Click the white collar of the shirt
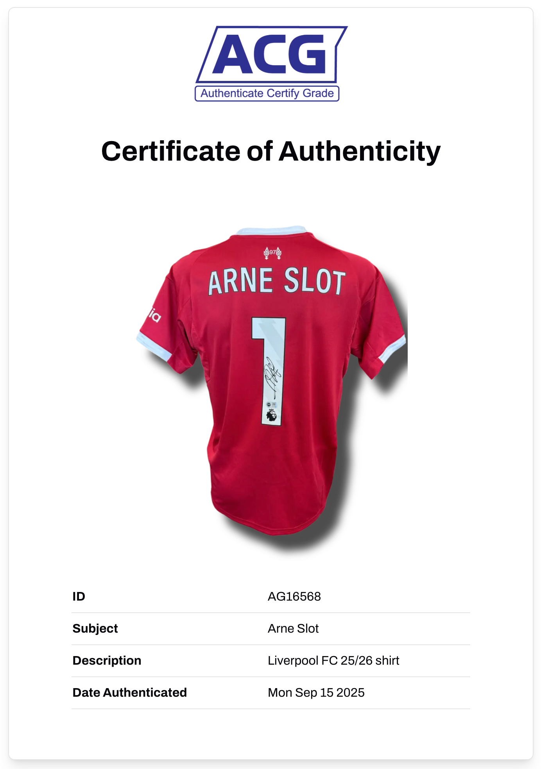The width and height of the screenshot is (541, 769). pos(270,231)
